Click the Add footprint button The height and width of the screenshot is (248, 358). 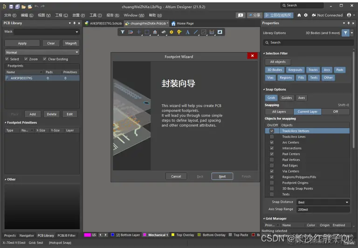click(33, 114)
